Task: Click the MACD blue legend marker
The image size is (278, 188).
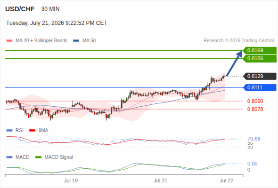Action: click(x=9, y=157)
